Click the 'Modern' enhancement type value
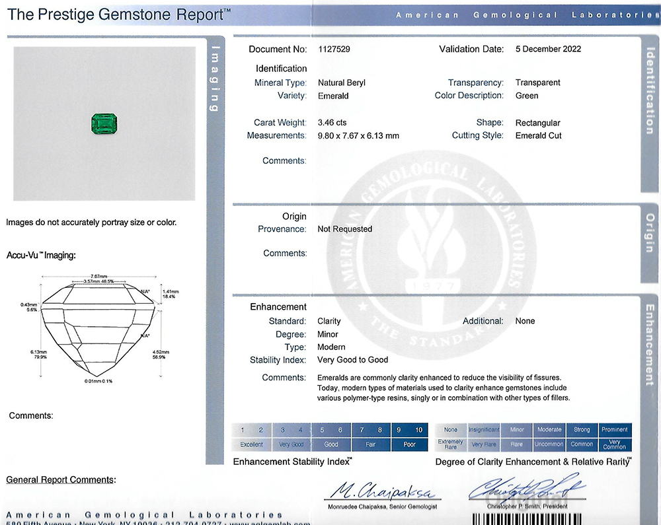The width and height of the screenshot is (661, 525). 331,347
